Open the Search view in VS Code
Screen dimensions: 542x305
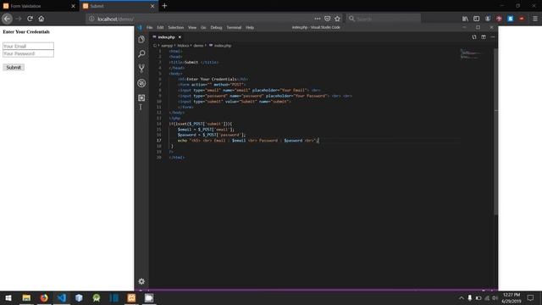click(x=141, y=53)
